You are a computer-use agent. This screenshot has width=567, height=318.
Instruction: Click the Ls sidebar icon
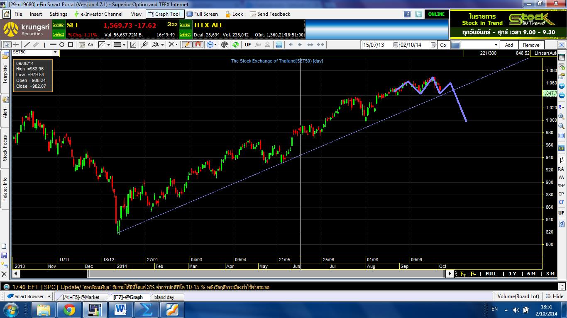pos(561,148)
